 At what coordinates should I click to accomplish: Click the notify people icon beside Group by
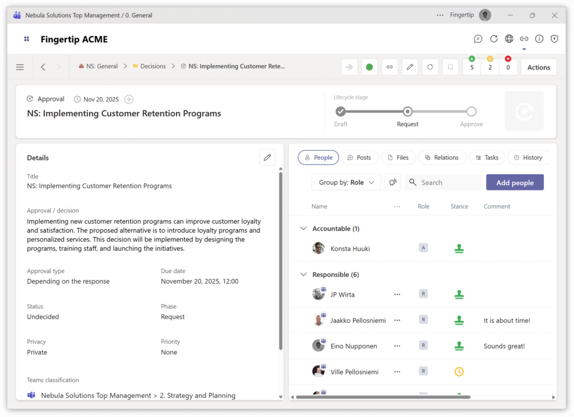coord(393,182)
